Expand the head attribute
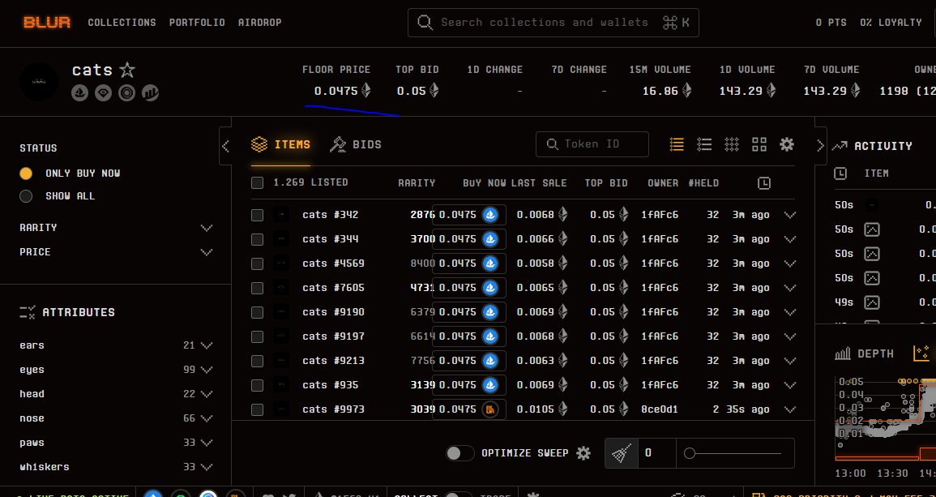 [x=207, y=394]
